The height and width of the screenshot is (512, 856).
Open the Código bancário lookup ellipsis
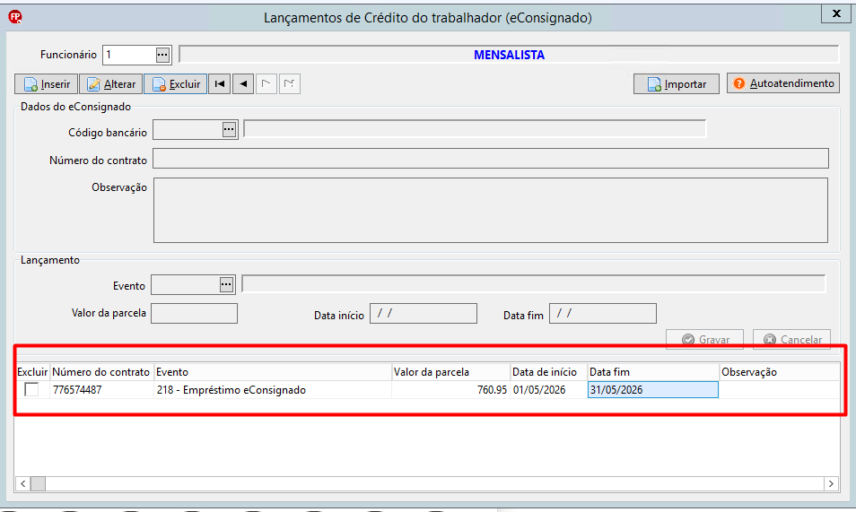(229, 129)
